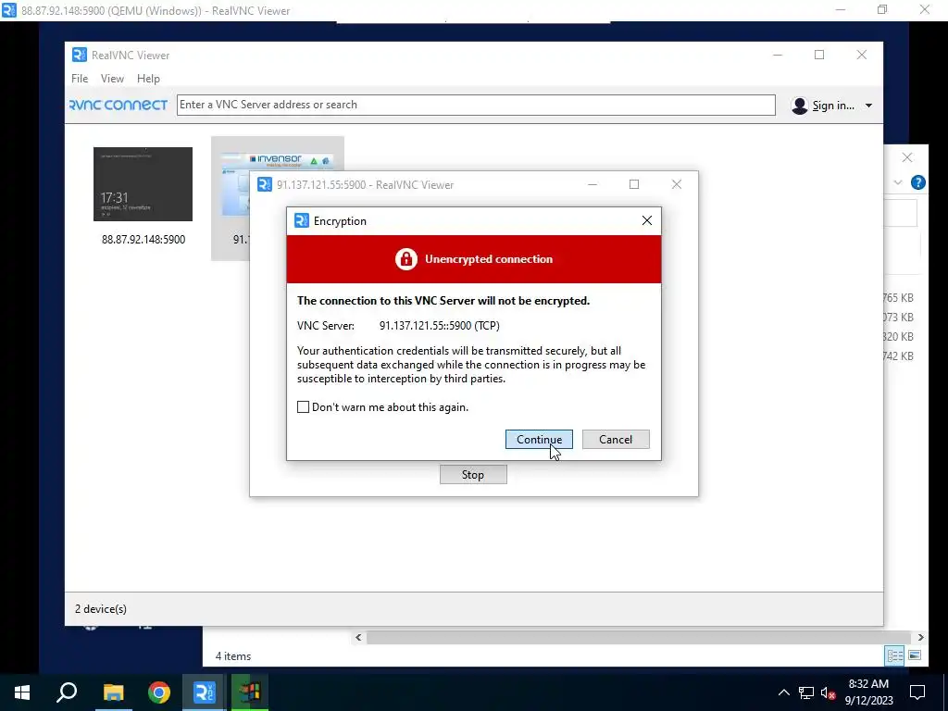The width and height of the screenshot is (948, 711).
Task: Click the 4 items status text
Action: [x=233, y=656]
